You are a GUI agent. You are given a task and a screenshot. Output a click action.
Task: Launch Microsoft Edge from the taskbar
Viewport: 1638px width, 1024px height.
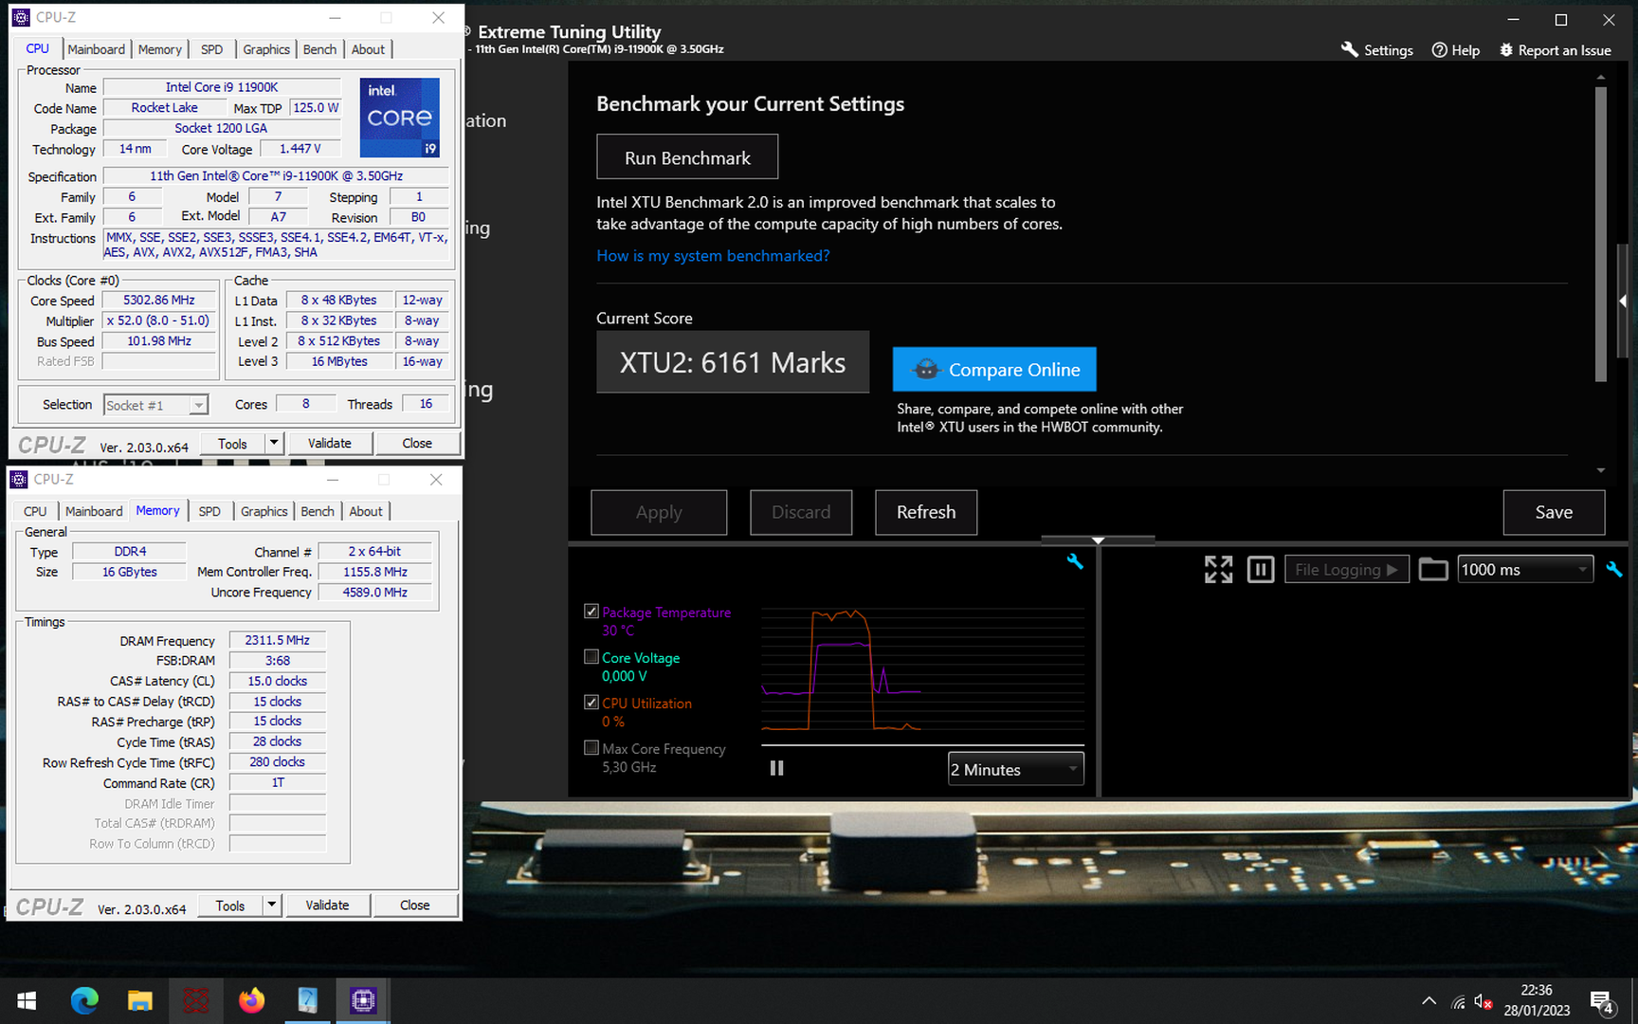pyautogui.click(x=84, y=1000)
